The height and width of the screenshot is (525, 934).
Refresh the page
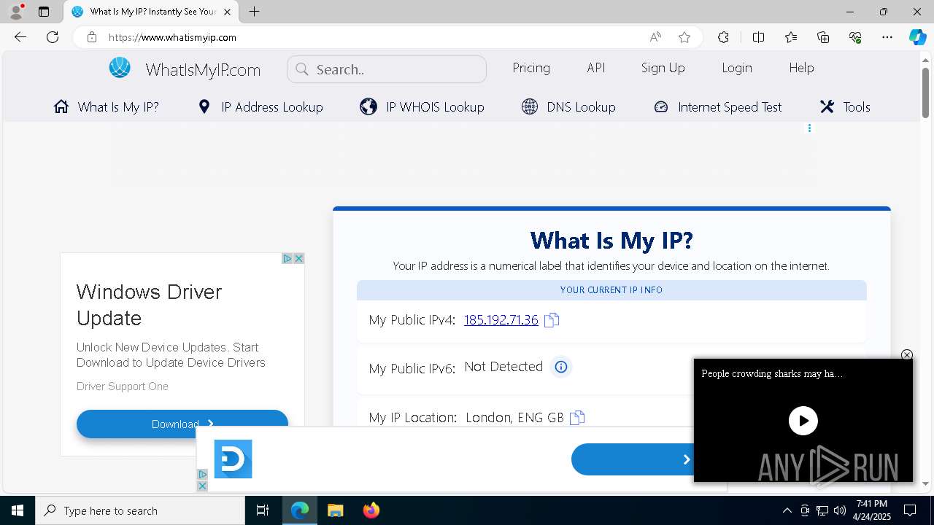click(53, 37)
